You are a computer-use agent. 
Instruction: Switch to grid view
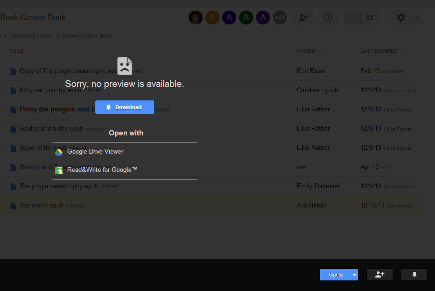pyautogui.click(x=370, y=18)
